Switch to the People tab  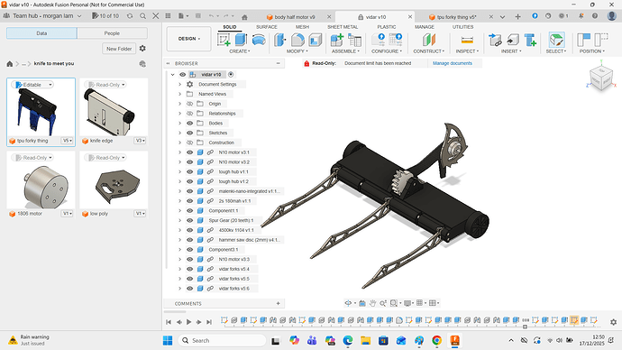pos(112,33)
